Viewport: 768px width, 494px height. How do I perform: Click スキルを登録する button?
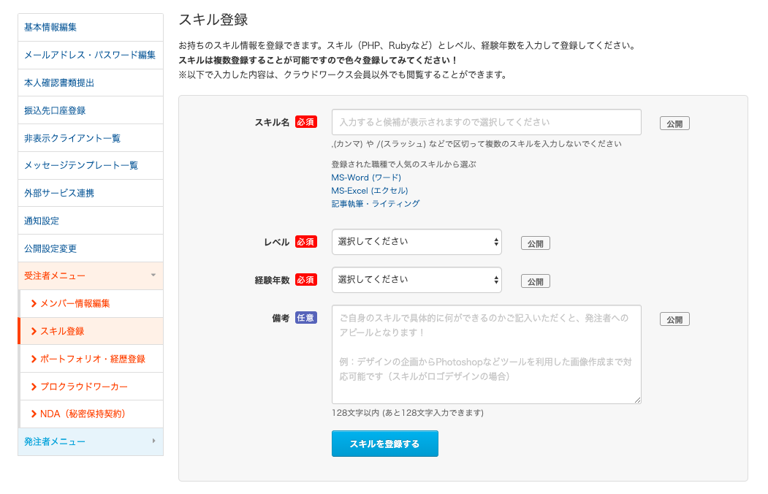(385, 444)
